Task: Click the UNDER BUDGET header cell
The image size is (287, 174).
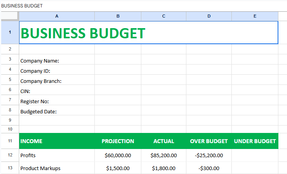Action: pos(255,141)
